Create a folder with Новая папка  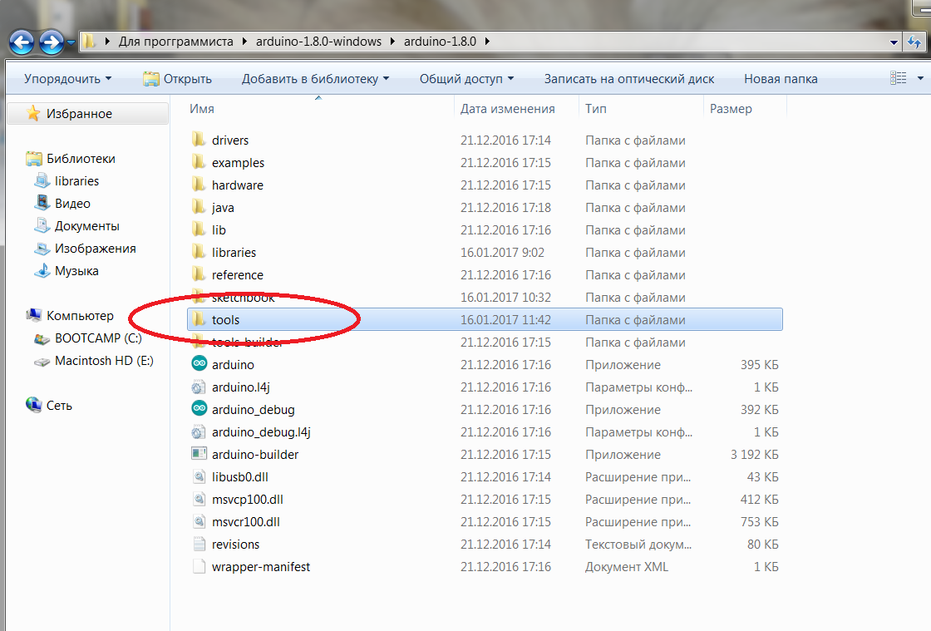point(781,79)
